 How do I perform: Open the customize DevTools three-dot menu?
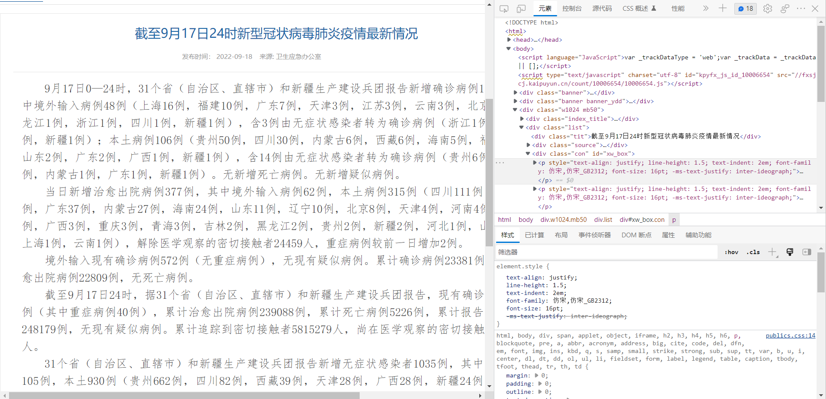[801, 8]
